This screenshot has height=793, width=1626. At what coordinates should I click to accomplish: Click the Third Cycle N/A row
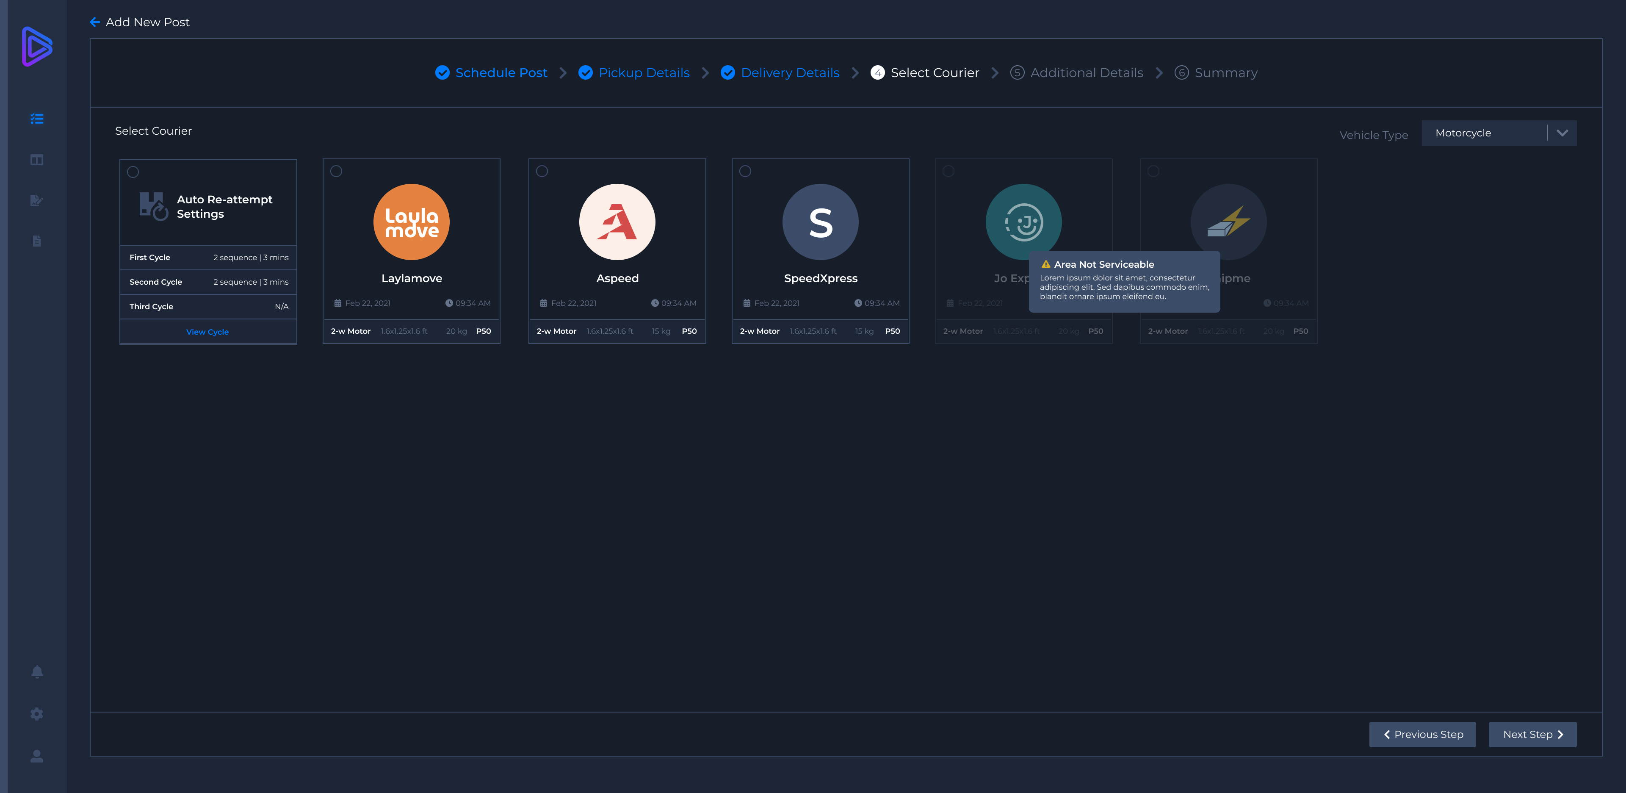208,307
